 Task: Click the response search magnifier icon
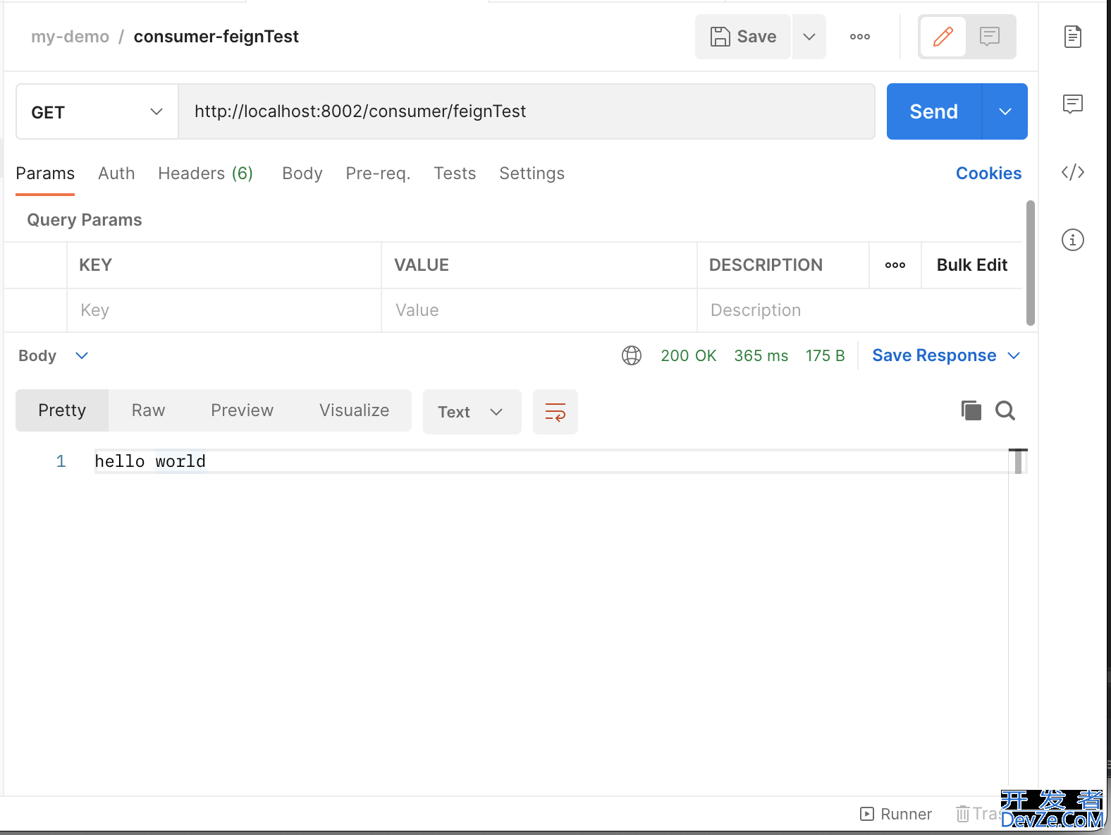[x=1005, y=410]
